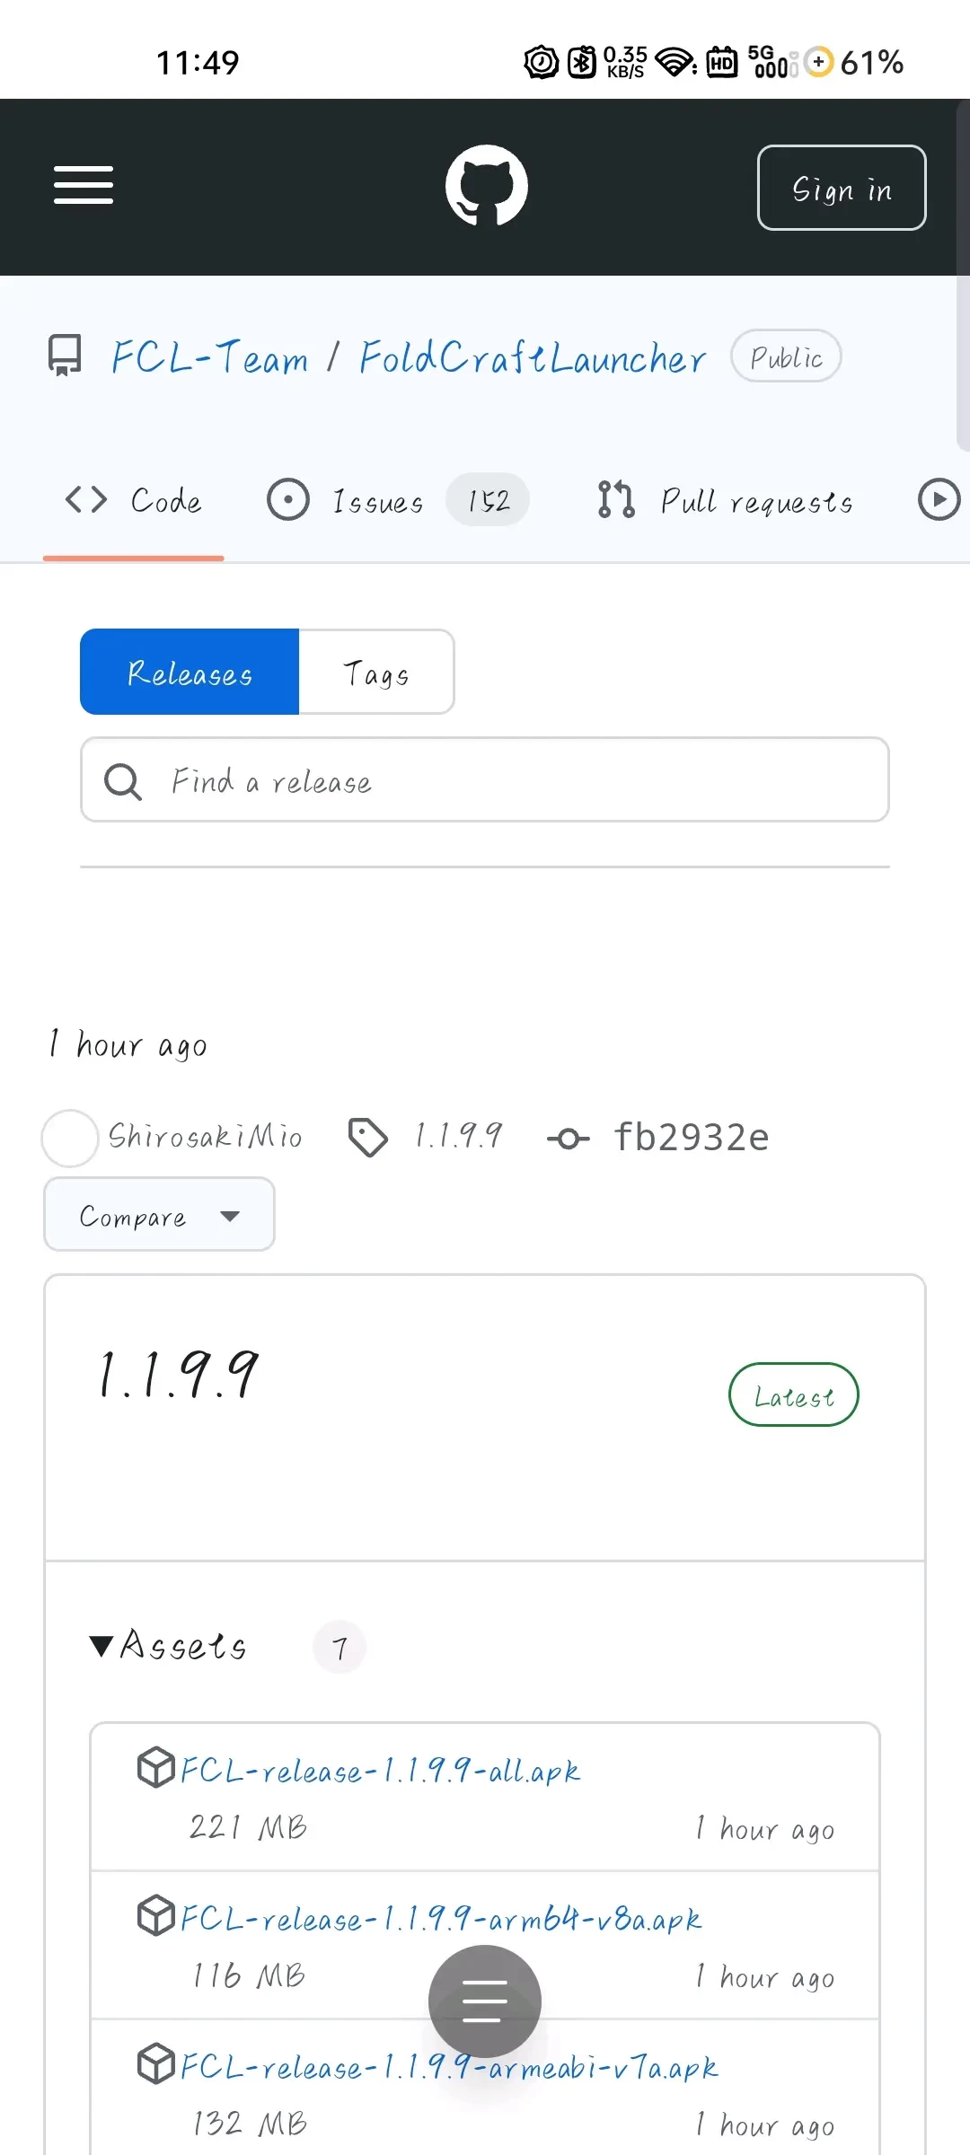Tap the ShirosakiMio avatar
Screen dimensions: 970x2155
pos(70,1138)
